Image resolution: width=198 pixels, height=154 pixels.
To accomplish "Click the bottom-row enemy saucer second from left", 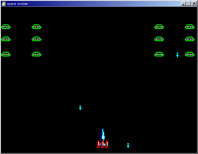I will point(36,54).
